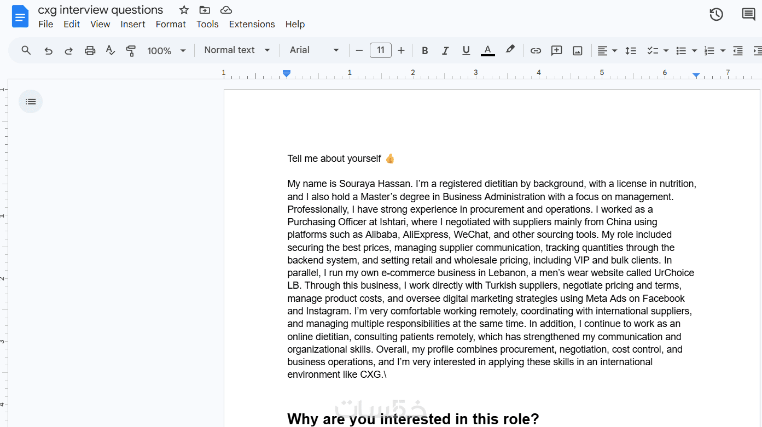Show the document outline panel
This screenshot has height=427, width=762.
pyautogui.click(x=31, y=101)
